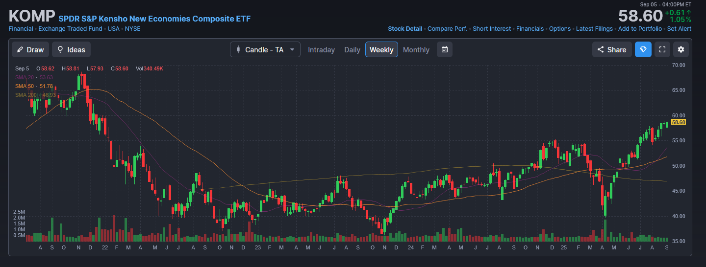Image resolution: width=706 pixels, height=267 pixels.
Task: Open Financials link
Action: (530, 29)
